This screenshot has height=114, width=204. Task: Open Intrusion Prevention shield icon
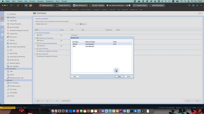pos(8,24)
